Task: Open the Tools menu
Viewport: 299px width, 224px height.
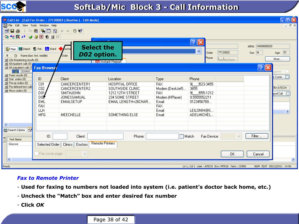Action: click(x=34, y=25)
